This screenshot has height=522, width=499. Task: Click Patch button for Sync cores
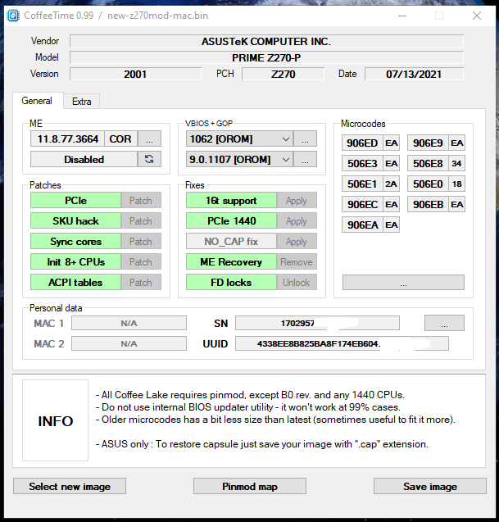tap(141, 242)
